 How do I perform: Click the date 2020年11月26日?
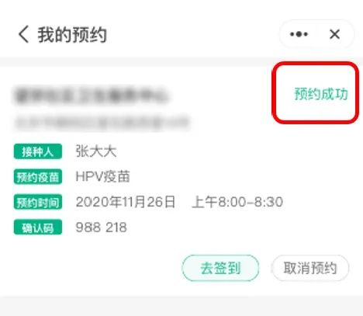tap(126, 202)
